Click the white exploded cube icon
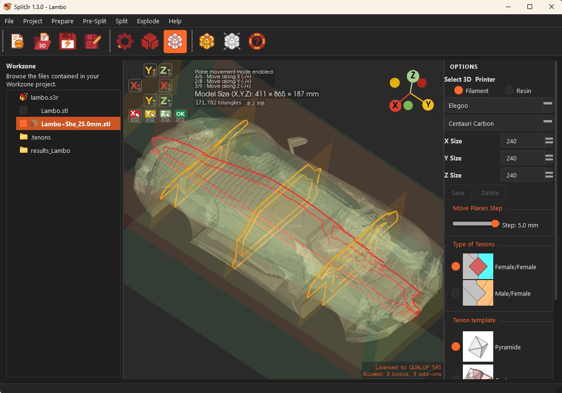Screen dimensions: 562x393 (232, 41)
